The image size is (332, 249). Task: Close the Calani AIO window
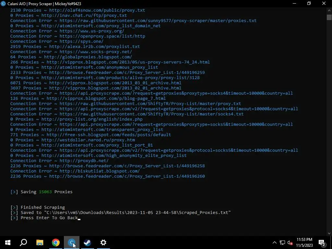click(324, 3)
